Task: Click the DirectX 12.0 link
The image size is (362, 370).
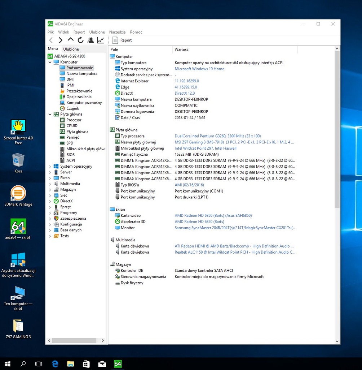Action: (x=185, y=93)
